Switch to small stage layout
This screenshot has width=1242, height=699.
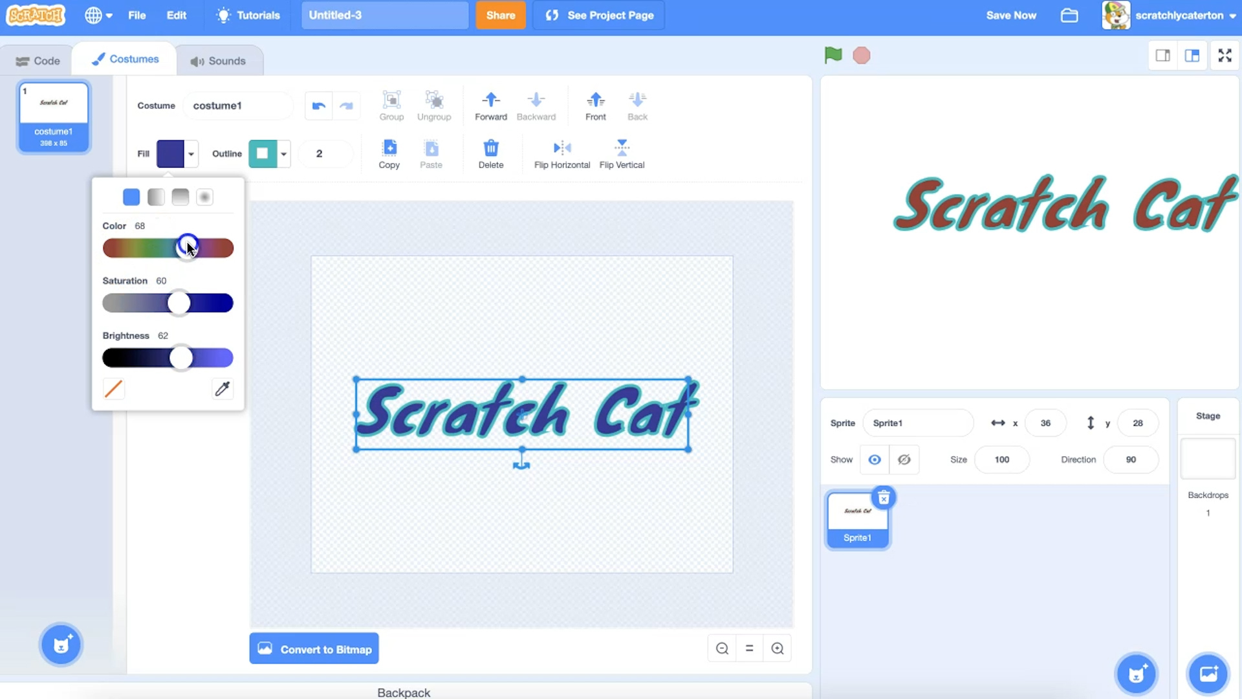[1163, 56]
